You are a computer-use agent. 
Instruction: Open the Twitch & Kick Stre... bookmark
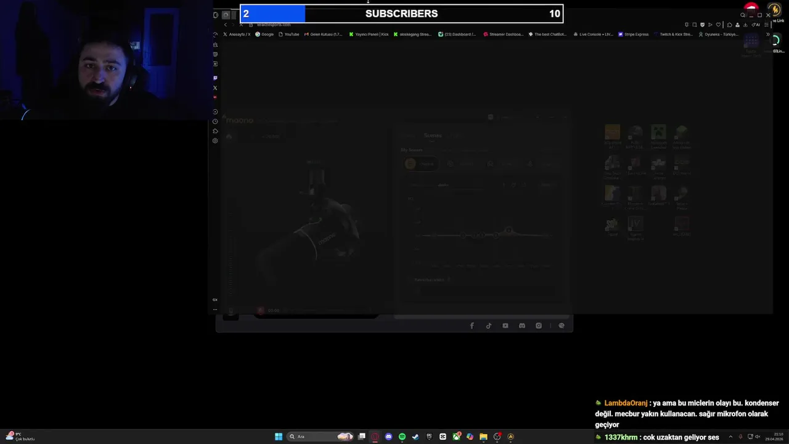tap(673, 35)
